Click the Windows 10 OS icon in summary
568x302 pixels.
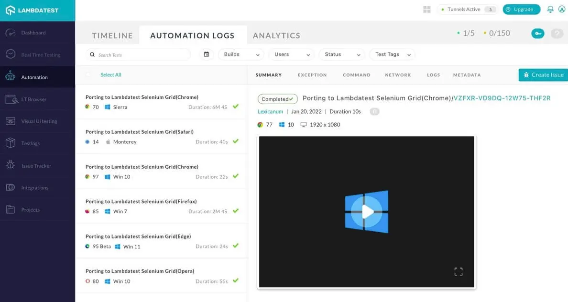point(282,125)
